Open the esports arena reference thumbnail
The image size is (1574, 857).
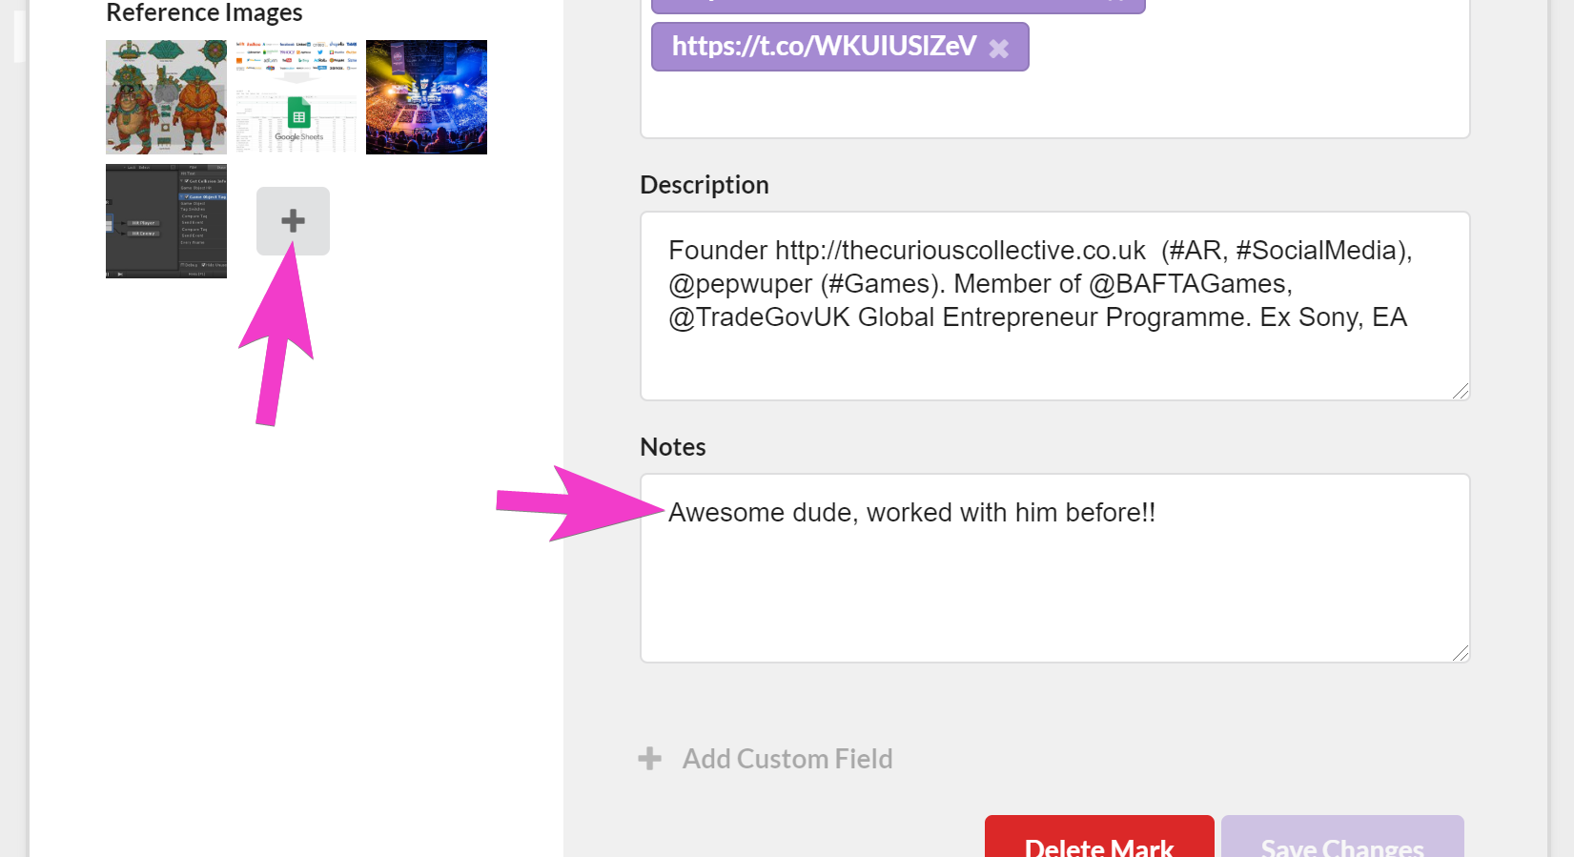(426, 97)
